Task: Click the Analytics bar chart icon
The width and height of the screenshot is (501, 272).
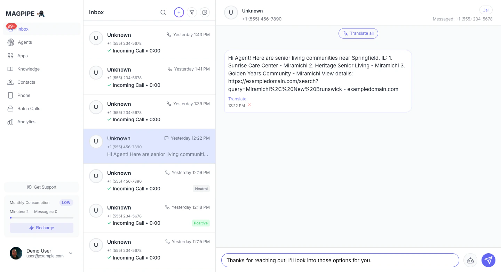Action: tap(10, 122)
